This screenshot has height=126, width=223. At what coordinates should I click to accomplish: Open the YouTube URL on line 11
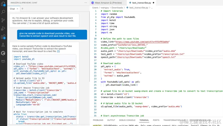[x=142, y=42]
